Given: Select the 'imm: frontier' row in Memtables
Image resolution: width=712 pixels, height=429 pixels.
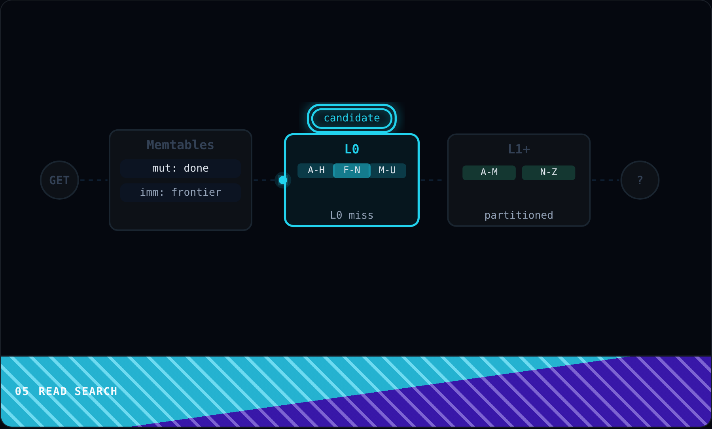Looking at the screenshot, I should (x=180, y=193).
